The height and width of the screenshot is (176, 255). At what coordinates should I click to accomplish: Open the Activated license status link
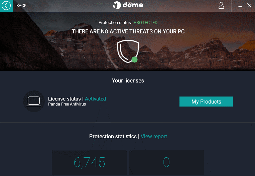click(x=96, y=99)
